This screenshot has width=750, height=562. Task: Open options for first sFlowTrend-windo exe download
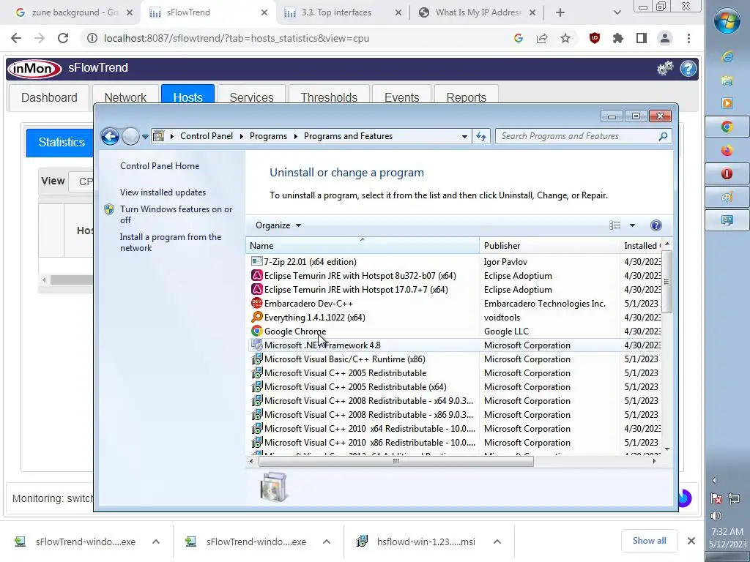(156, 542)
